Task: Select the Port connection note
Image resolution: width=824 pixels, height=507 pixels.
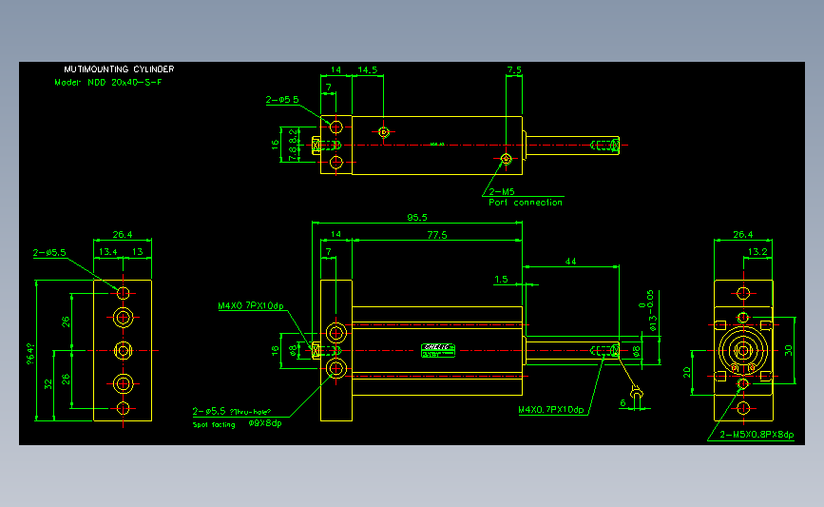Action: 525,202
